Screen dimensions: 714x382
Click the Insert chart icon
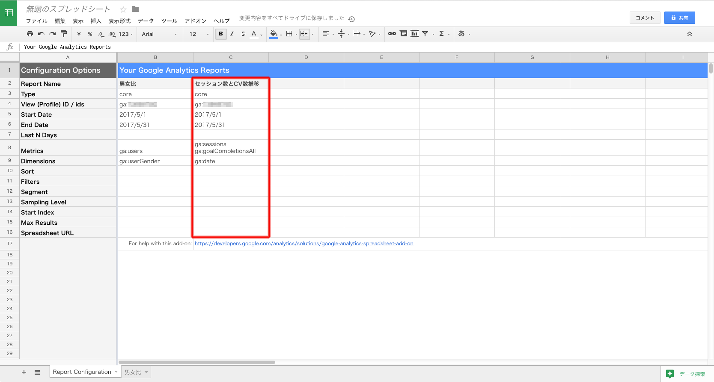coord(414,34)
